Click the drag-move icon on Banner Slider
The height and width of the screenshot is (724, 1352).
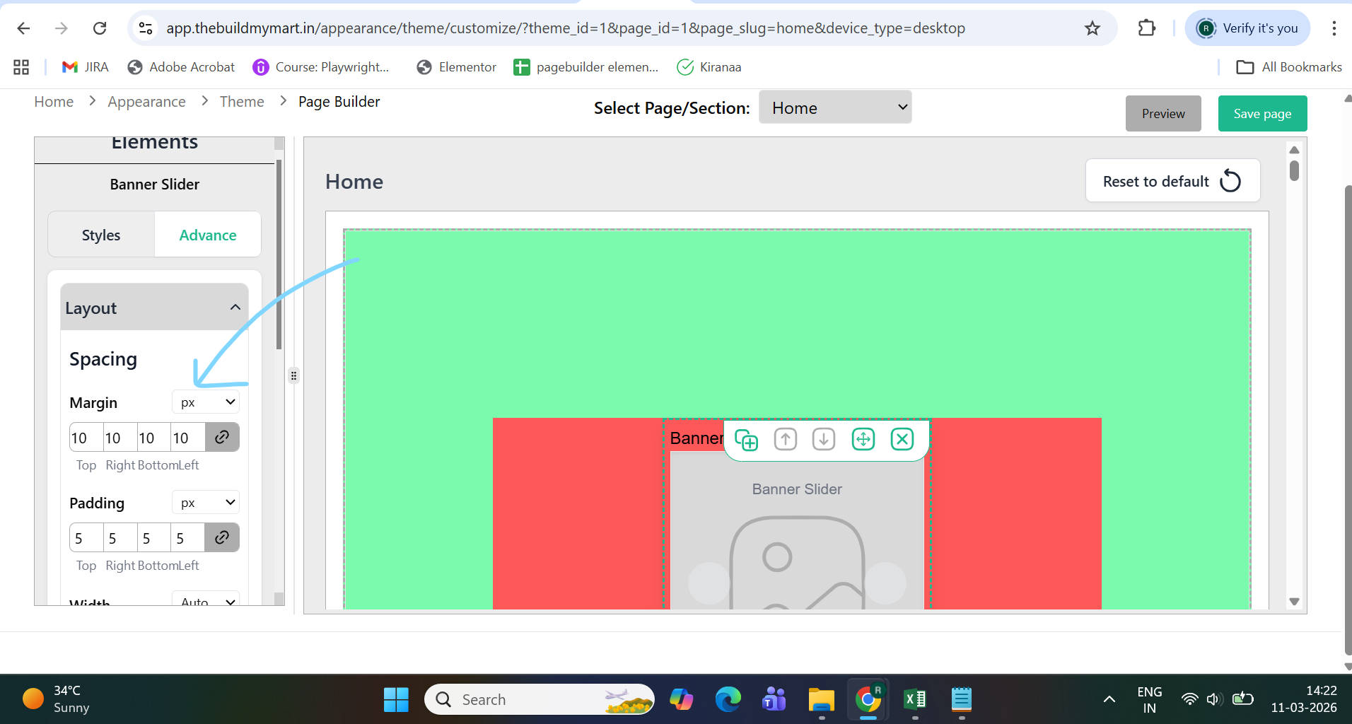863,440
